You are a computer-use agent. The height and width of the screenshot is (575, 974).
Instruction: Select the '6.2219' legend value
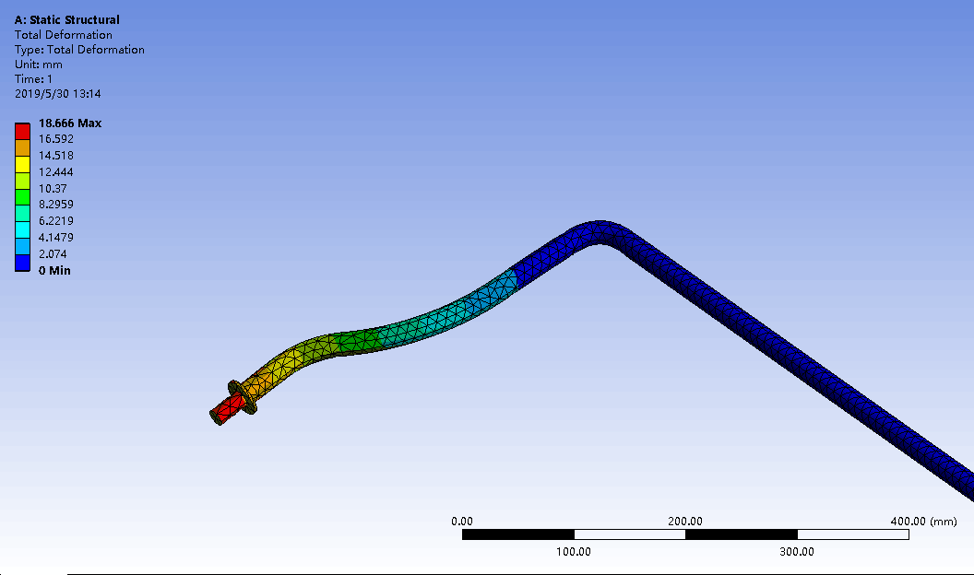click(56, 221)
